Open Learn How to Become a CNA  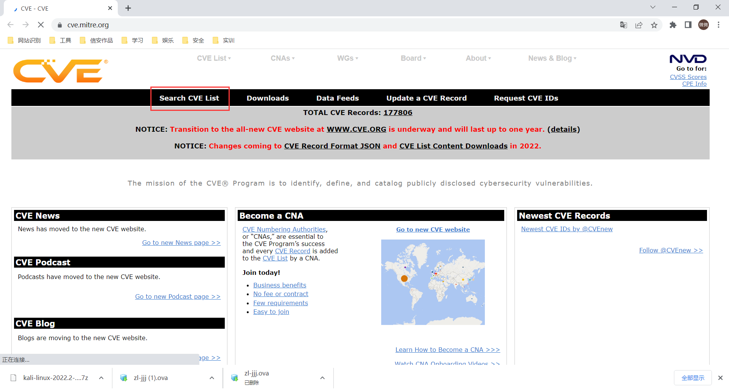point(448,350)
